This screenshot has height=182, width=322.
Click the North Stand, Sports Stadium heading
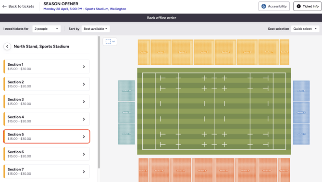41,47
